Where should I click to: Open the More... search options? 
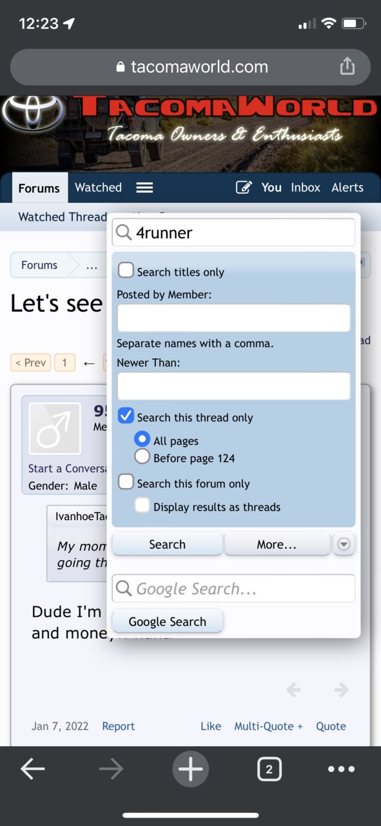277,545
